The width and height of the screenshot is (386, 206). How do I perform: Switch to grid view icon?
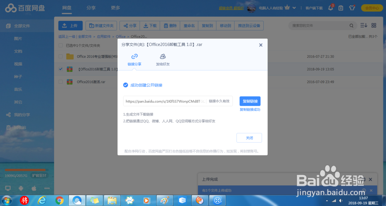(x=374, y=25)
